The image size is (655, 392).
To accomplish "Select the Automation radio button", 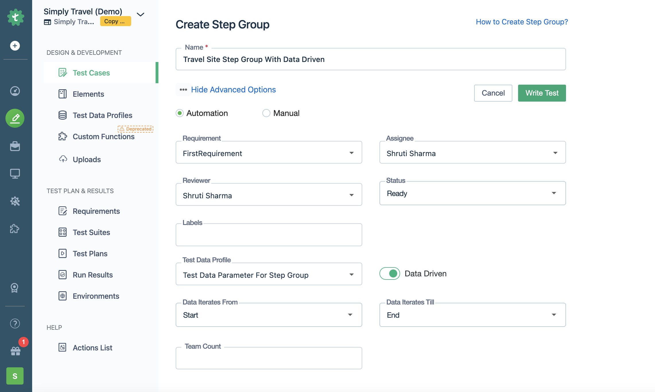I will click(x=179, y=112).
